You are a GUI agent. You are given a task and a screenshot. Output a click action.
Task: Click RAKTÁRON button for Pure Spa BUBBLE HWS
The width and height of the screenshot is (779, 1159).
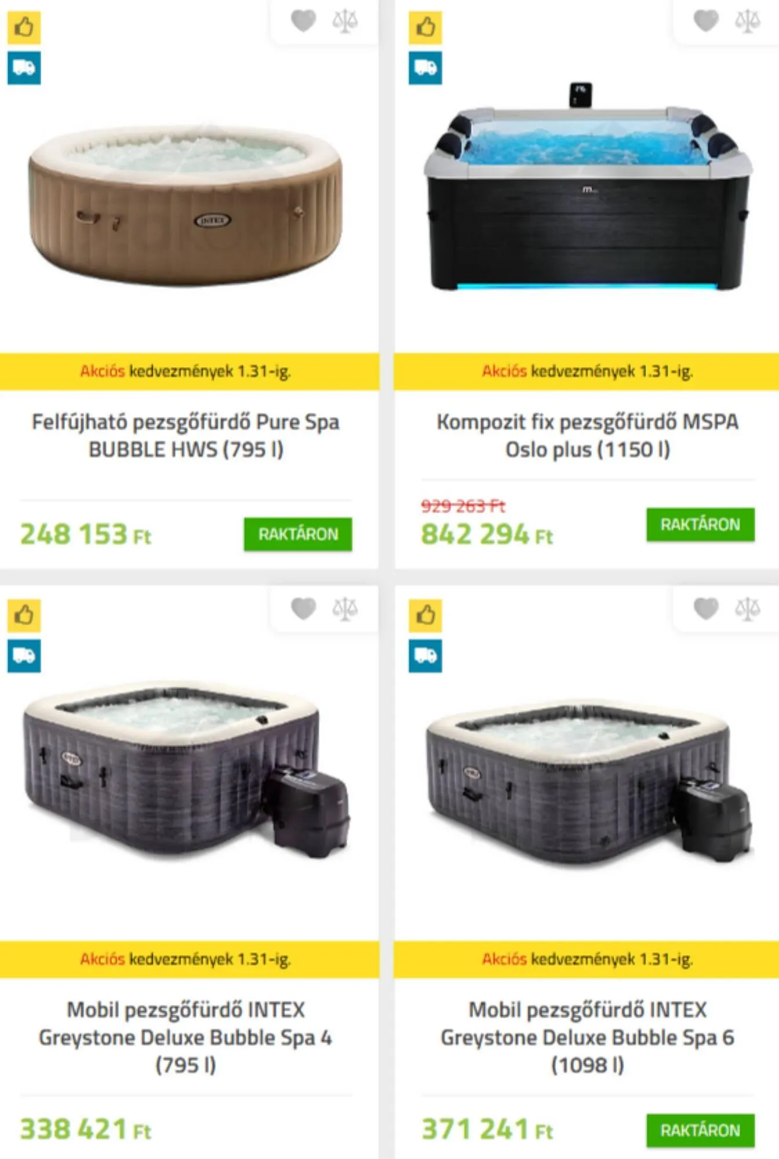coord(298,534)
